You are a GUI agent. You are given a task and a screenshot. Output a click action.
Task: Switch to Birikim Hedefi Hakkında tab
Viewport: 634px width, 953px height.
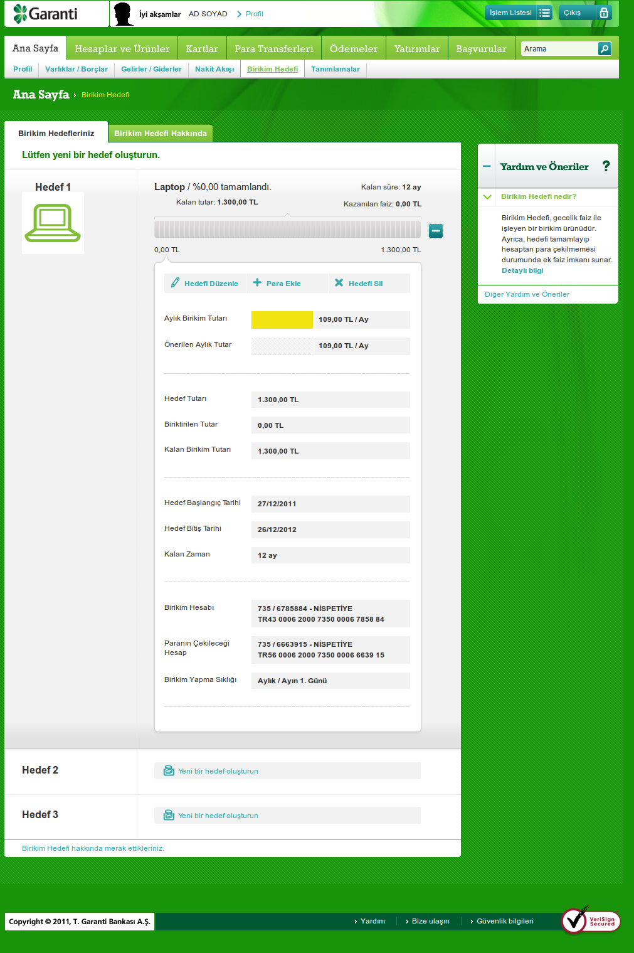(161, 133)
